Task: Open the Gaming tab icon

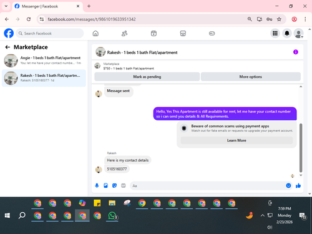Action: click(212, 33)
